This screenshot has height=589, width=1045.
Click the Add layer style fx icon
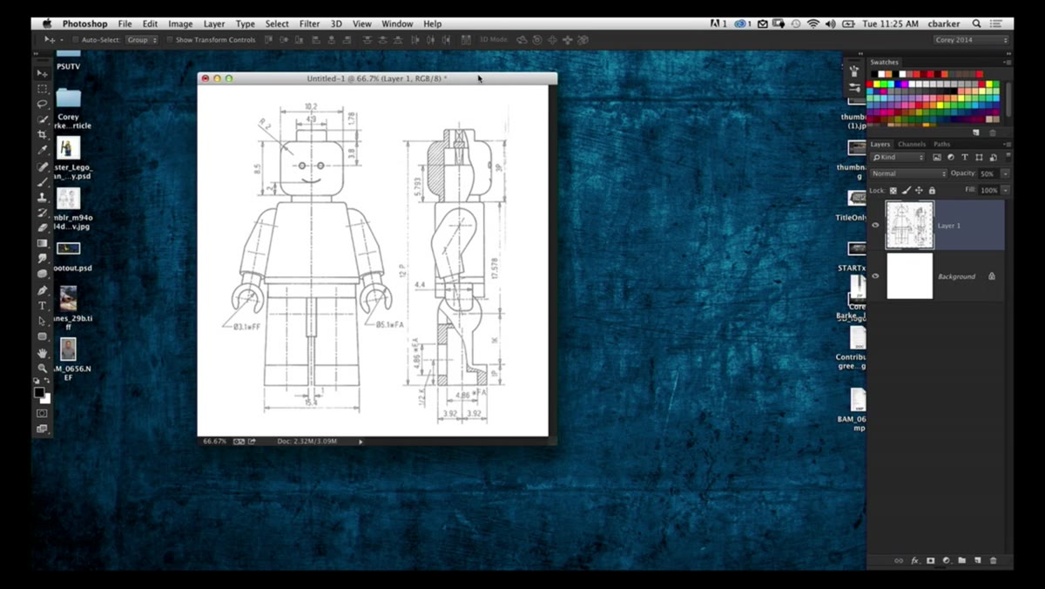[x=915, y=560]
